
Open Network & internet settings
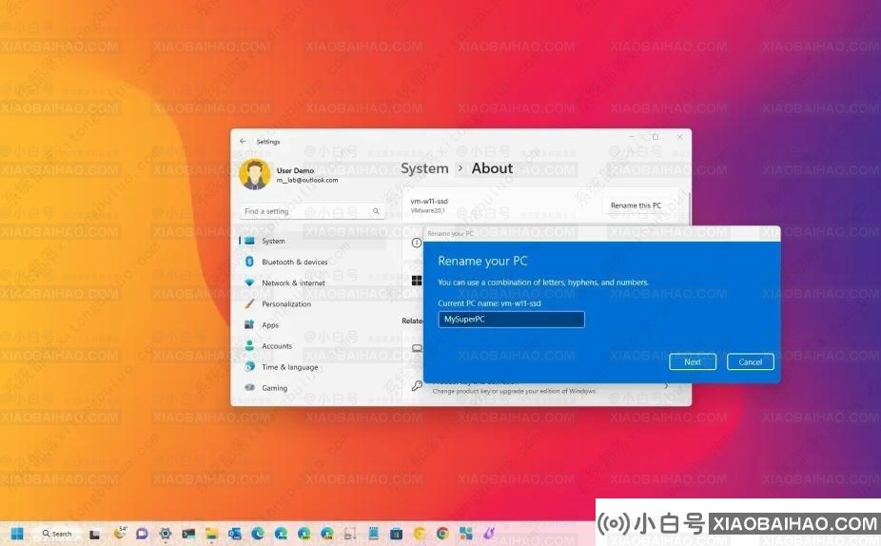(x=293, y=283)
